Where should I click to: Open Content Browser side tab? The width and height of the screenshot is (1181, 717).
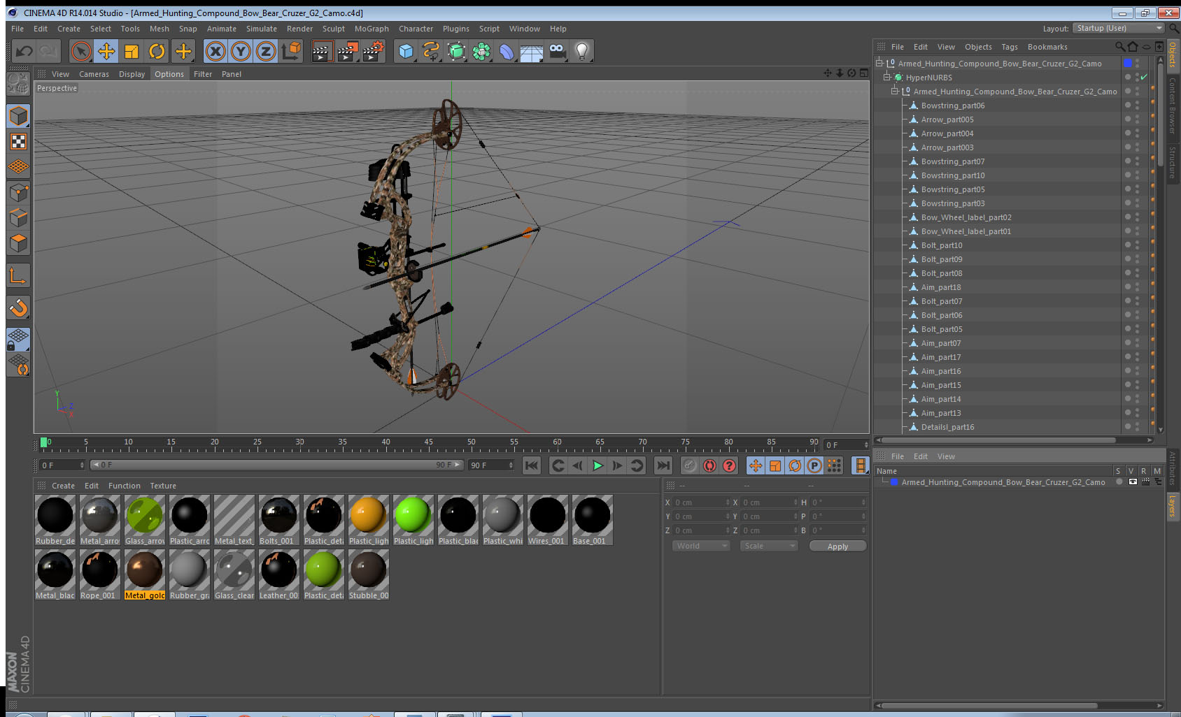[x=1172, y=106]
